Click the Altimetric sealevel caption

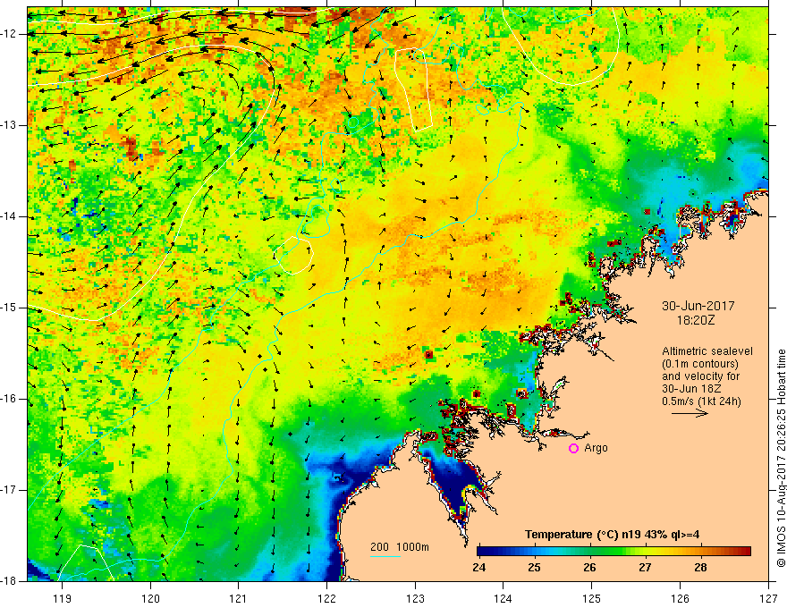pos(707,351)
